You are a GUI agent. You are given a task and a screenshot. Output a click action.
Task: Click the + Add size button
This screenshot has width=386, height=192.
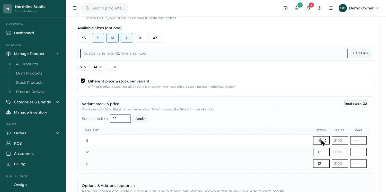360,53
